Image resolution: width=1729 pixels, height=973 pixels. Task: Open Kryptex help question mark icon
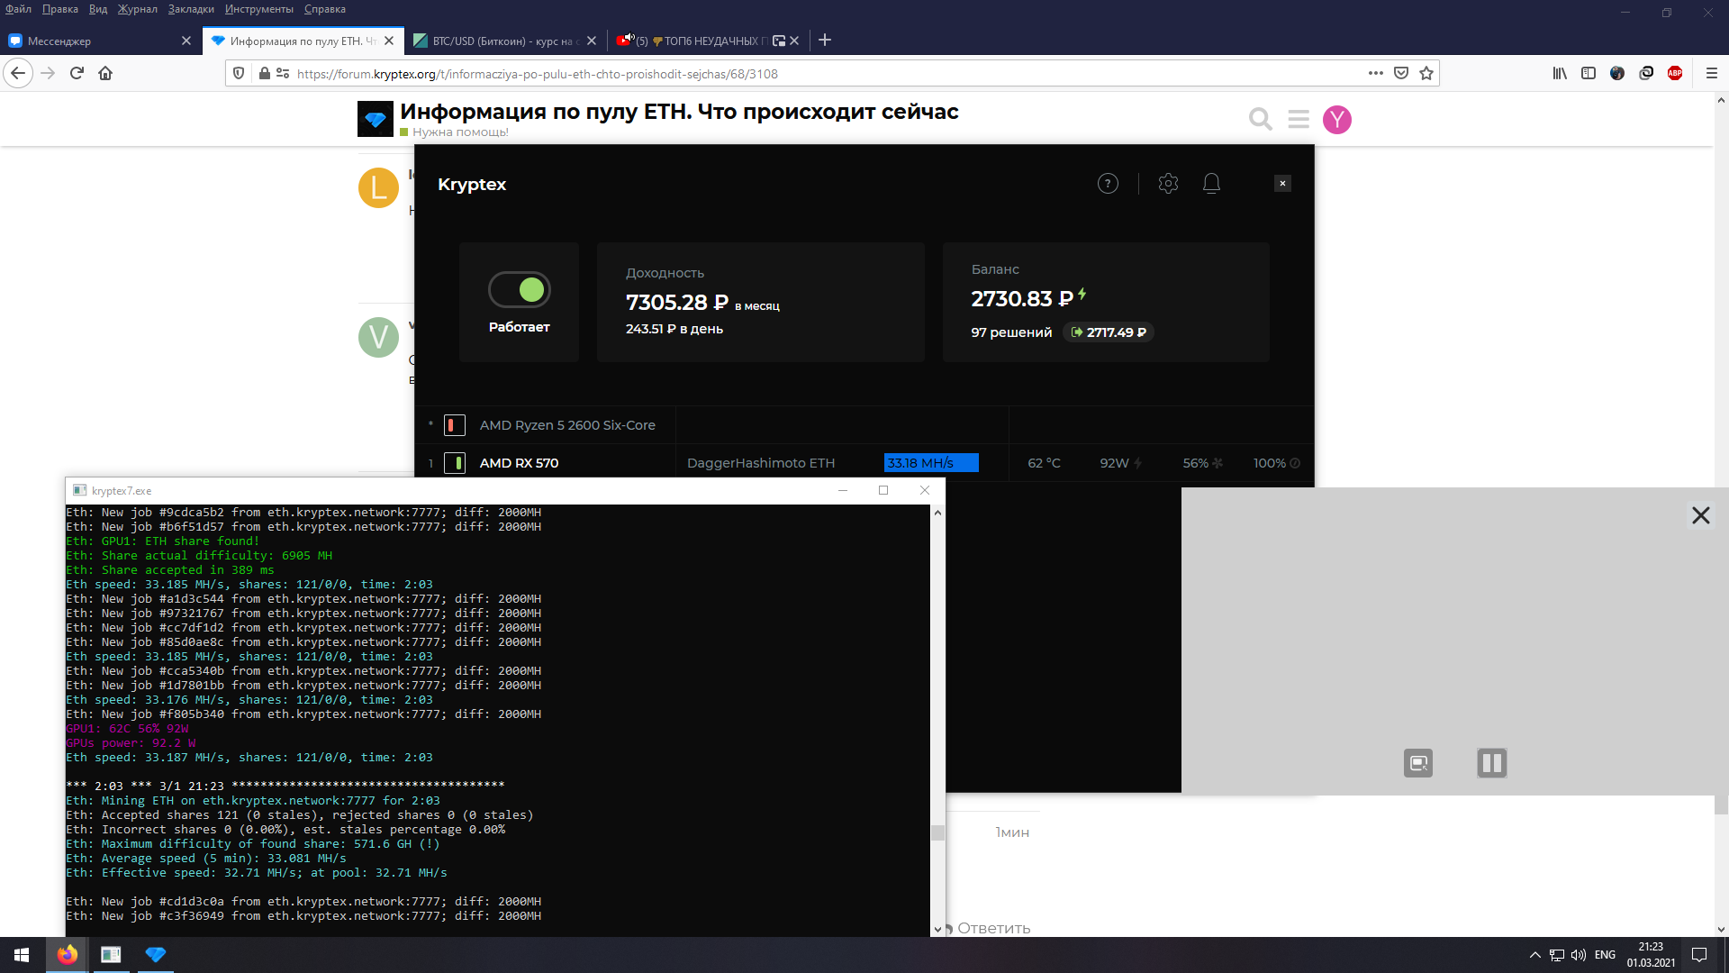[1108, 184]
